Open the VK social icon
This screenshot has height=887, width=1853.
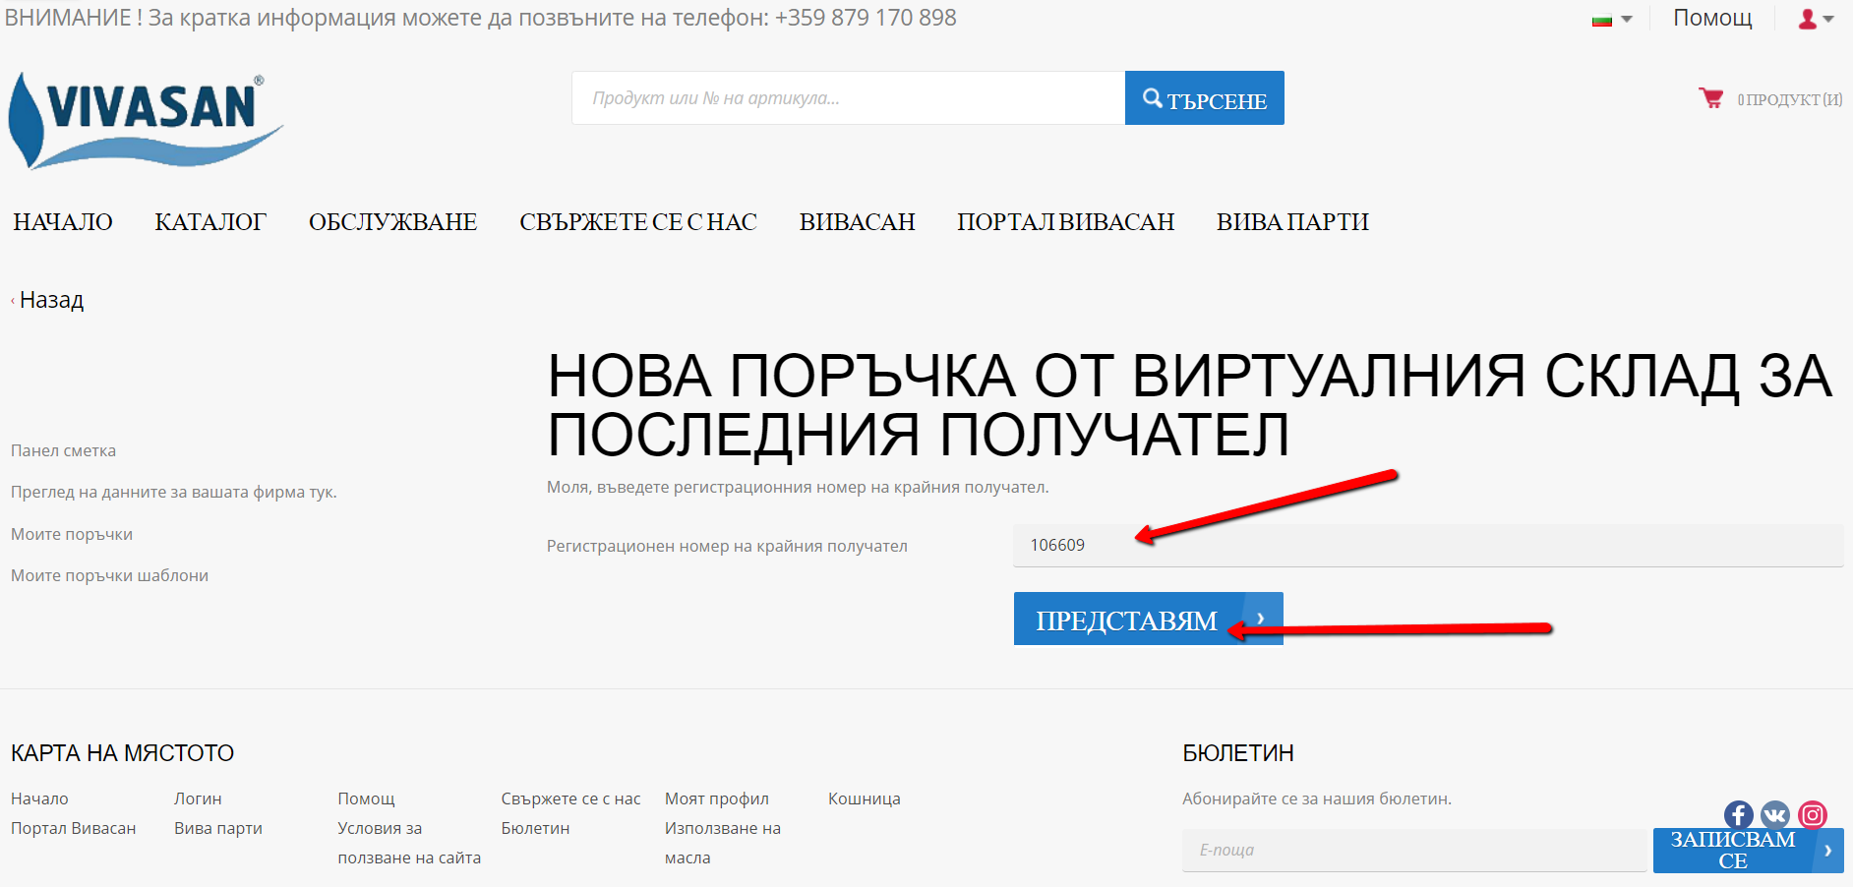click(x=1775, y=814)
